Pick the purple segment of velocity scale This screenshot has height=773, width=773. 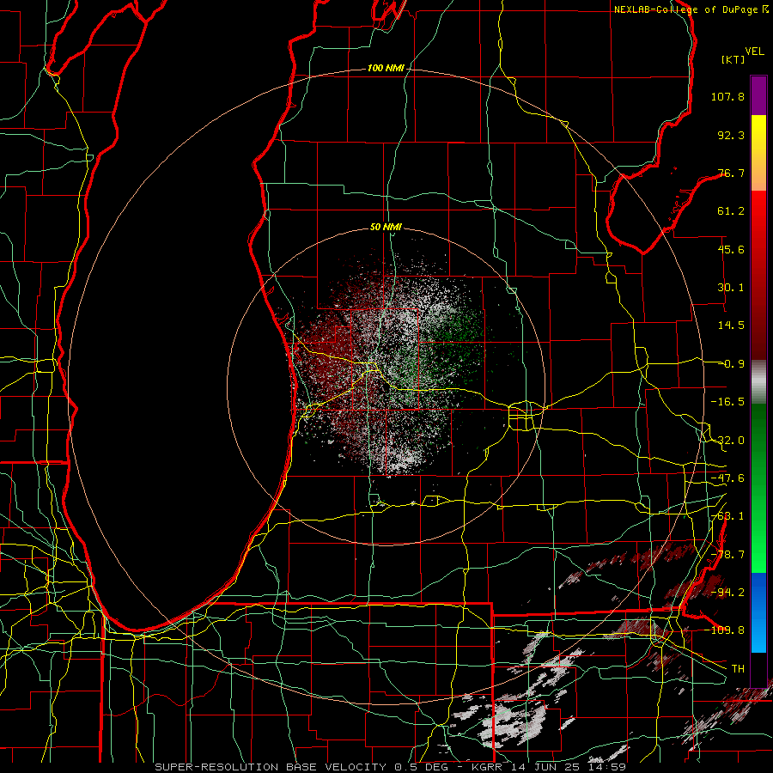[x=758, y=95]
